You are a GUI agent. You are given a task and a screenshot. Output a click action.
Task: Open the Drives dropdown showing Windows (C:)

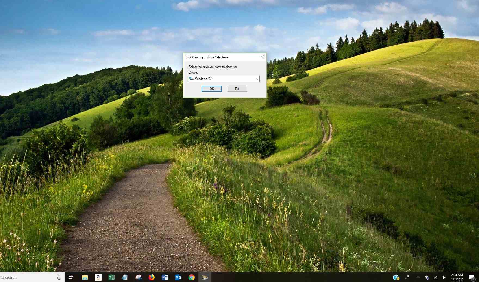(x=224, y=79)
